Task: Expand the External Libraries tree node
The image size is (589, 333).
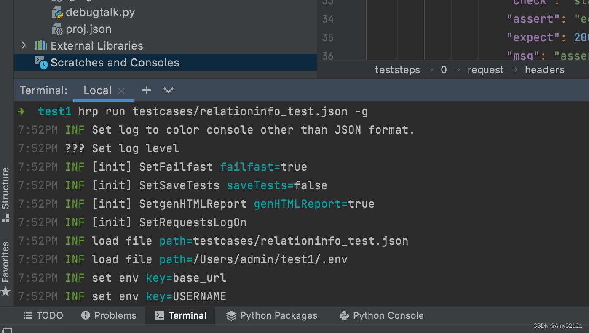Action: tap(24, 45)
